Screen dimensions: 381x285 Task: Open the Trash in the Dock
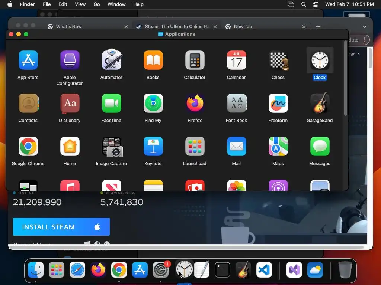click(x=345, y=270)
